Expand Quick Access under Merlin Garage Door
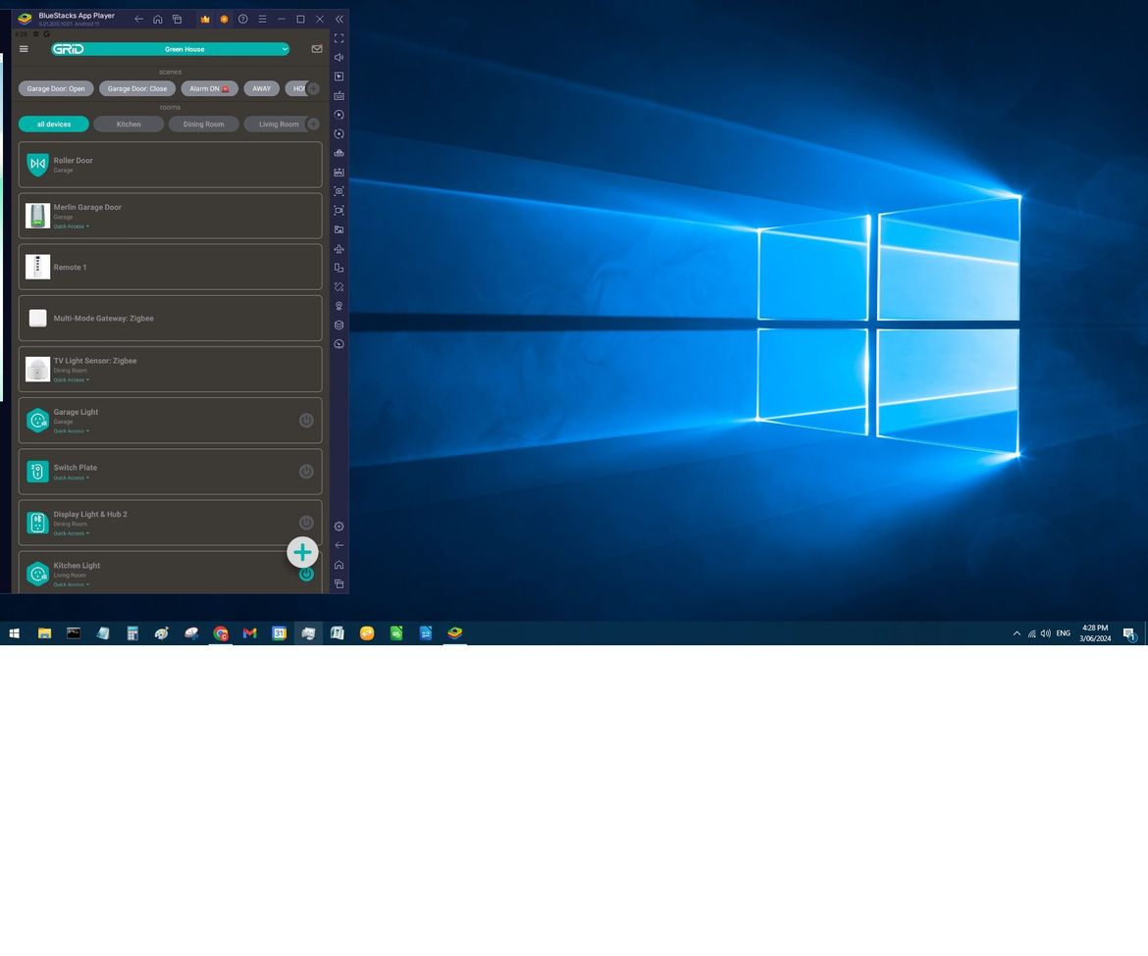The width and height of the screenshot is (1148, 956). (71, 226)
